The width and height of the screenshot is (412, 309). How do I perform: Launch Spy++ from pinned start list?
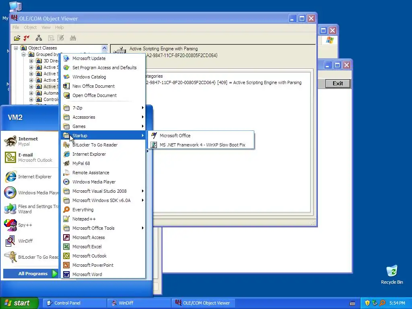(30, 225)
